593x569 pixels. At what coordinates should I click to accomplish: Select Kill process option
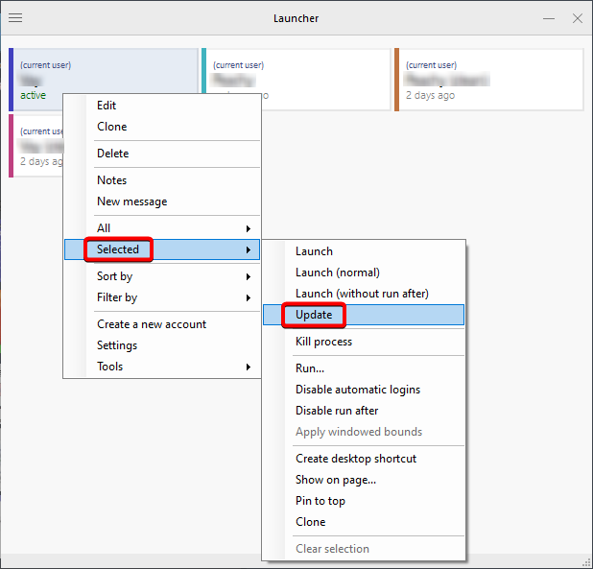click(x=364, y=342)
